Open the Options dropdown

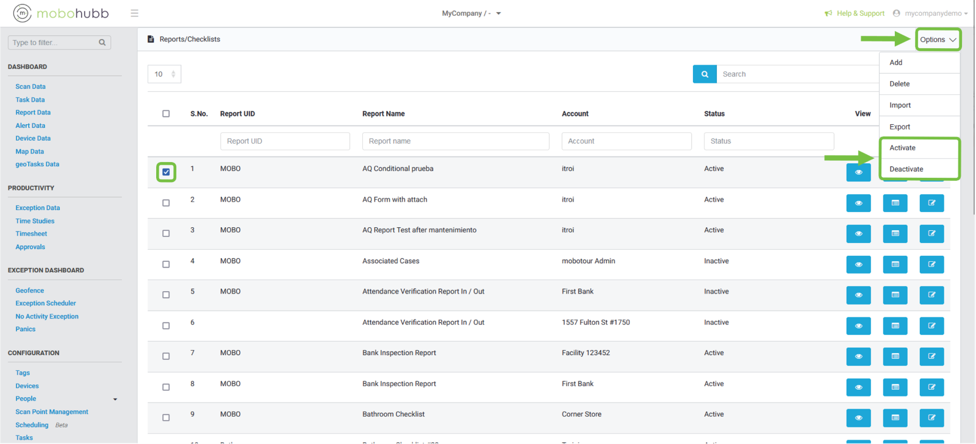point(938,40)
